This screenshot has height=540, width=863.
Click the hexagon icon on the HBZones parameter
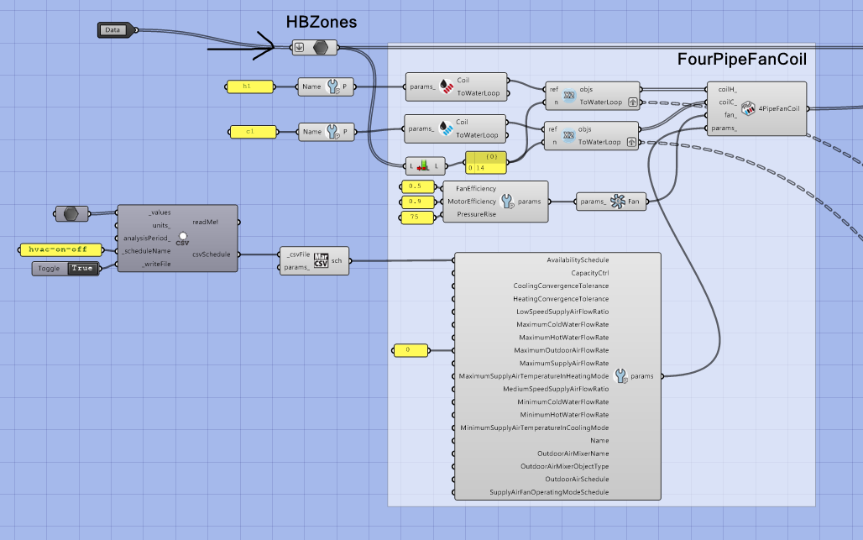pos(321,47)
